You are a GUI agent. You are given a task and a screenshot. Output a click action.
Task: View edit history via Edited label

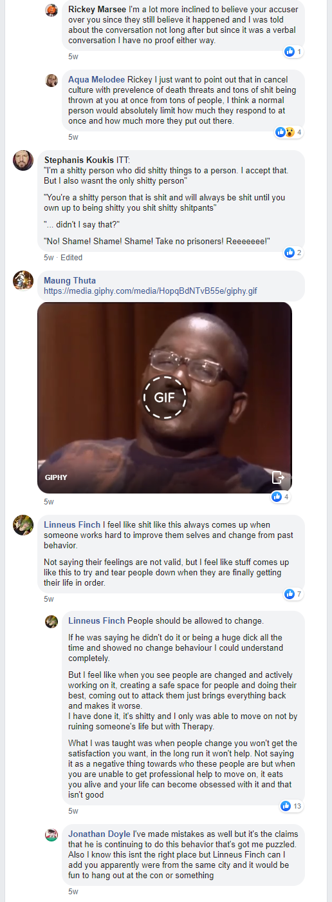point(71,257)
